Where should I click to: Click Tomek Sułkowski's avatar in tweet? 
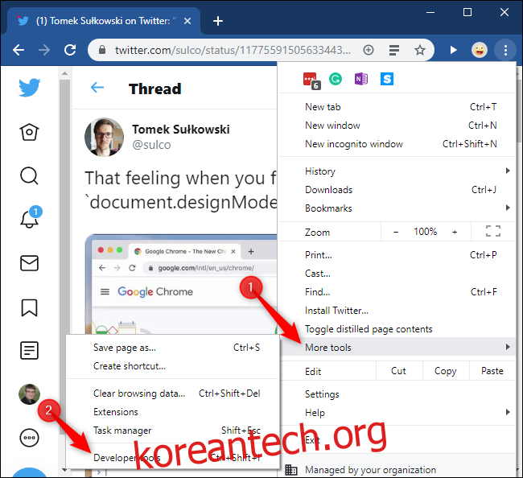point(104,137)
